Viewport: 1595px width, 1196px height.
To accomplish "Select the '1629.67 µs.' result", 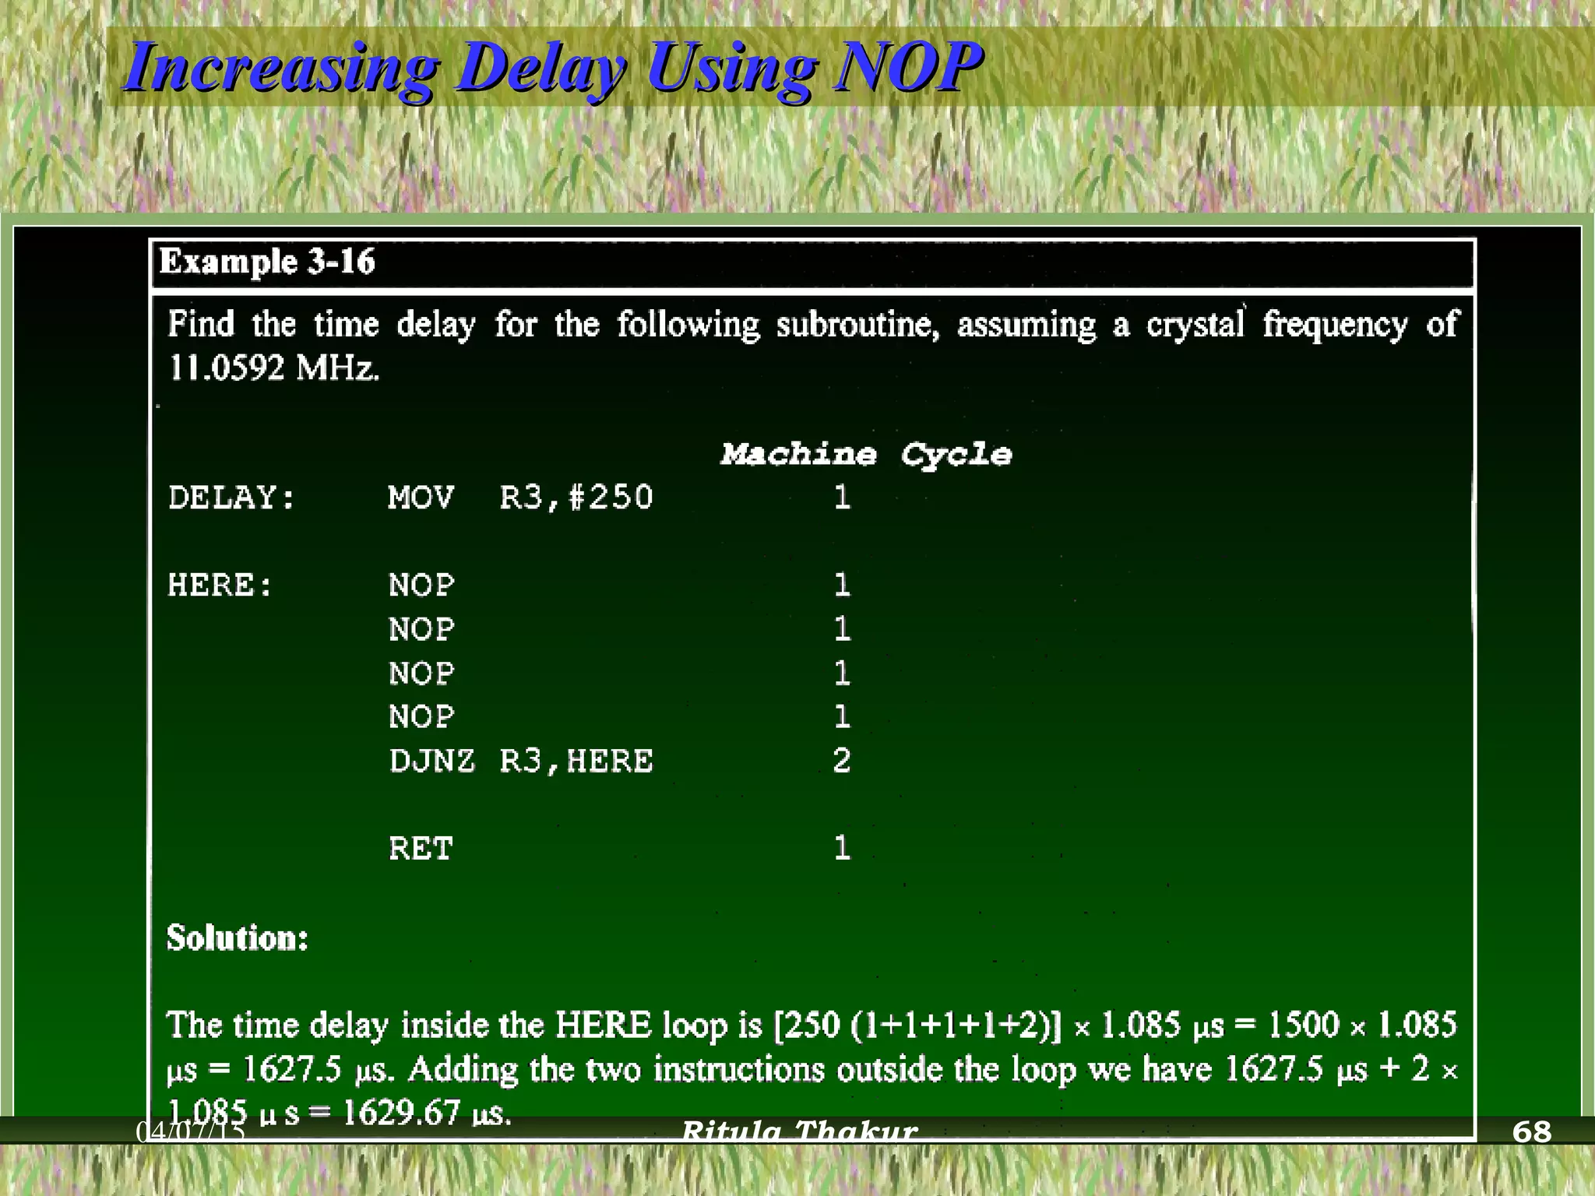I will (x=427, y=1113).
